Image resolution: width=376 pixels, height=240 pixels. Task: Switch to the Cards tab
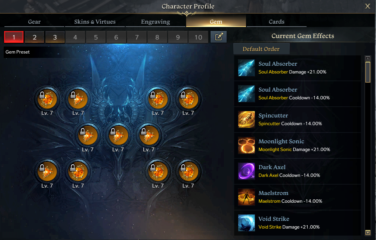(x=277, y=21)
